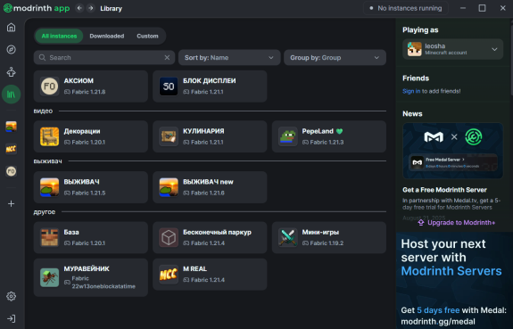
Task: Click Бесконечный паркур cube icon
Action: pos(169,237)
